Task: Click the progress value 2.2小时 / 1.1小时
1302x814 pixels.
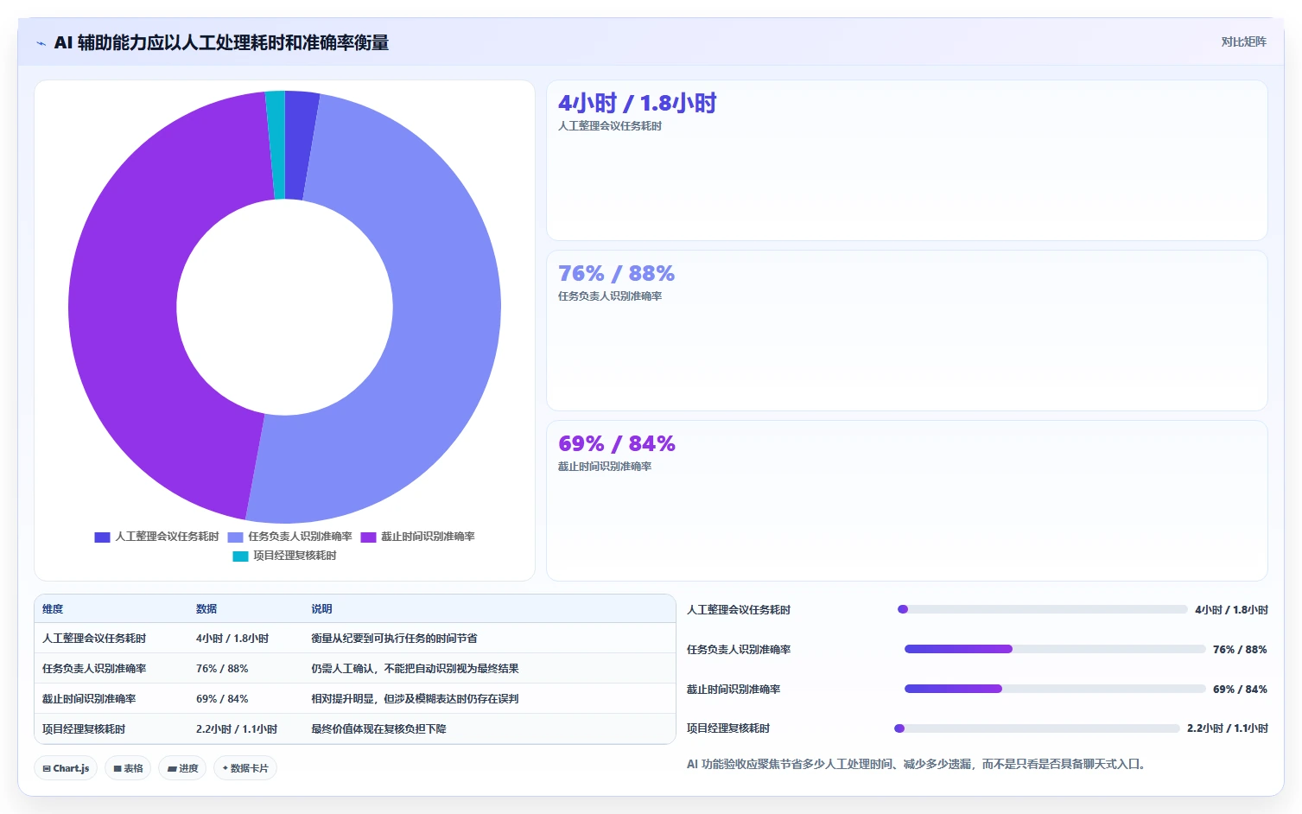Action: (1228, 728)
